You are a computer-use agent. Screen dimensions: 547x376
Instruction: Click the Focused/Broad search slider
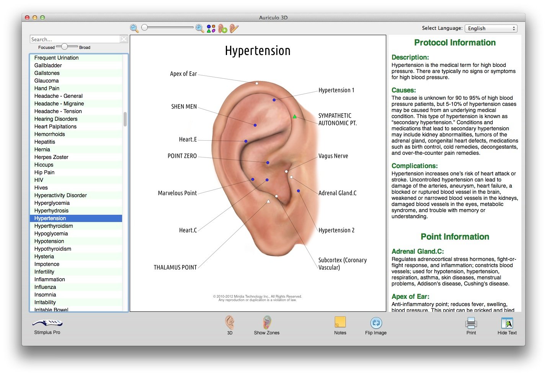65,47
